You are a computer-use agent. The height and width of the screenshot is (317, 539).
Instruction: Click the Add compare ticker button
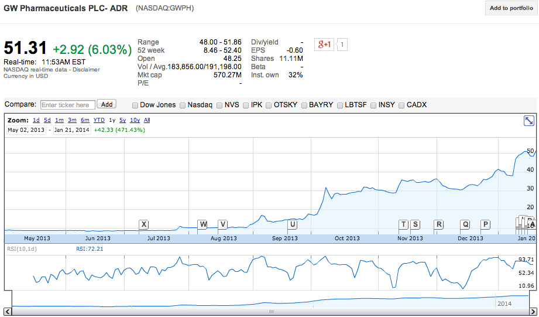pos(107,104)
